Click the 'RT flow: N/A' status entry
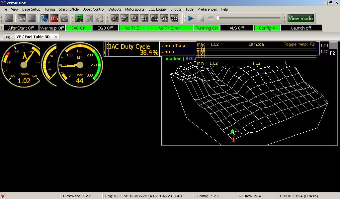This screenshot has height=199, width=340. point(250,196)
